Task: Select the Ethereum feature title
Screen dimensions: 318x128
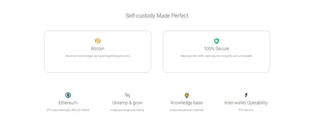Action: 68,103
